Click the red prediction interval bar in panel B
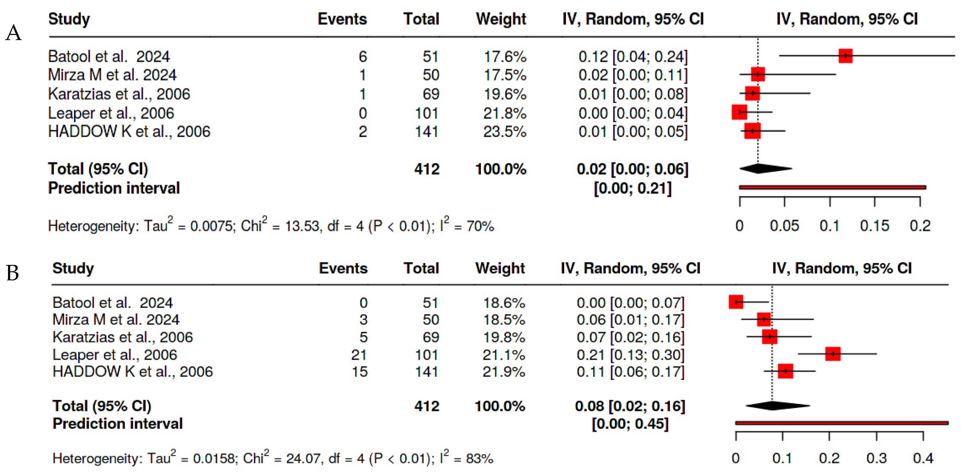 841,423
